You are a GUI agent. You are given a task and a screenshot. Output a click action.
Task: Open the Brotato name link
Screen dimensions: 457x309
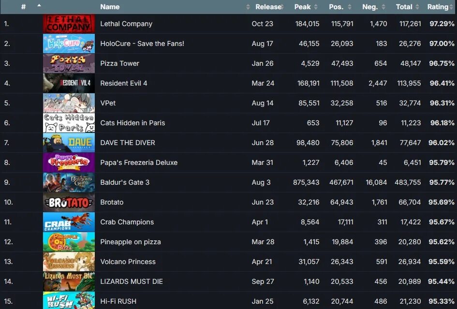(x=112, y=202)
